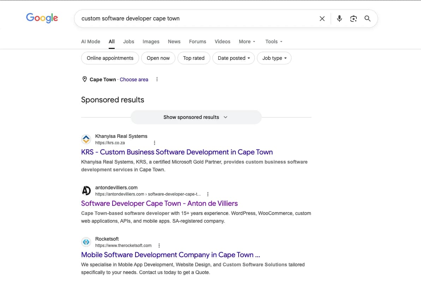The height and width of the screenshot is (286, 421).
Task: Open the Images tab
Action: pyautogui.click(x=151, y=42)
